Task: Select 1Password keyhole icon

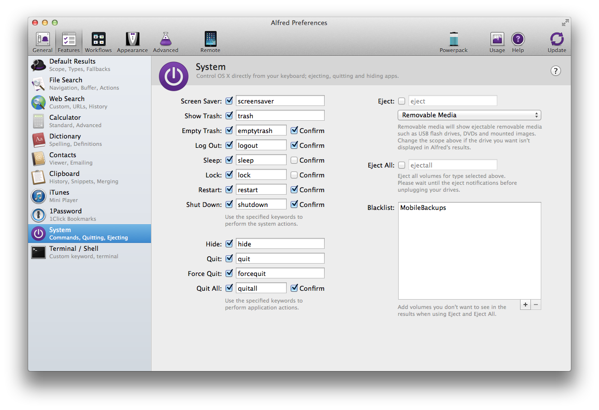Action: (38, 215)
